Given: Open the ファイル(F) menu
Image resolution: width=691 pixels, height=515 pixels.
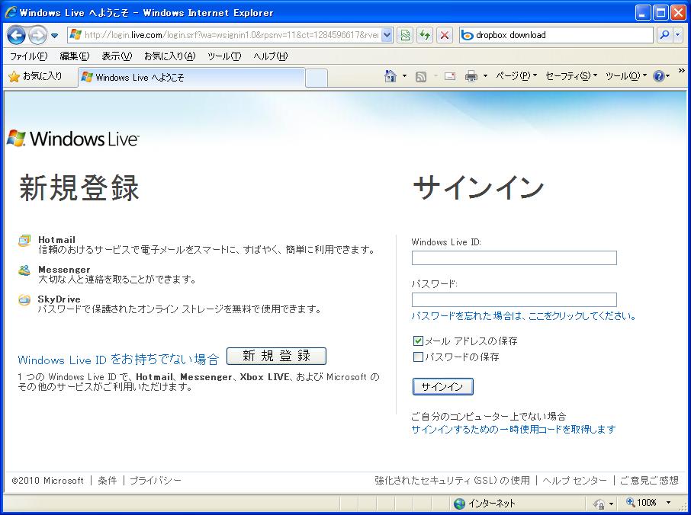Looking at the screenshot, I should [29, 56].
